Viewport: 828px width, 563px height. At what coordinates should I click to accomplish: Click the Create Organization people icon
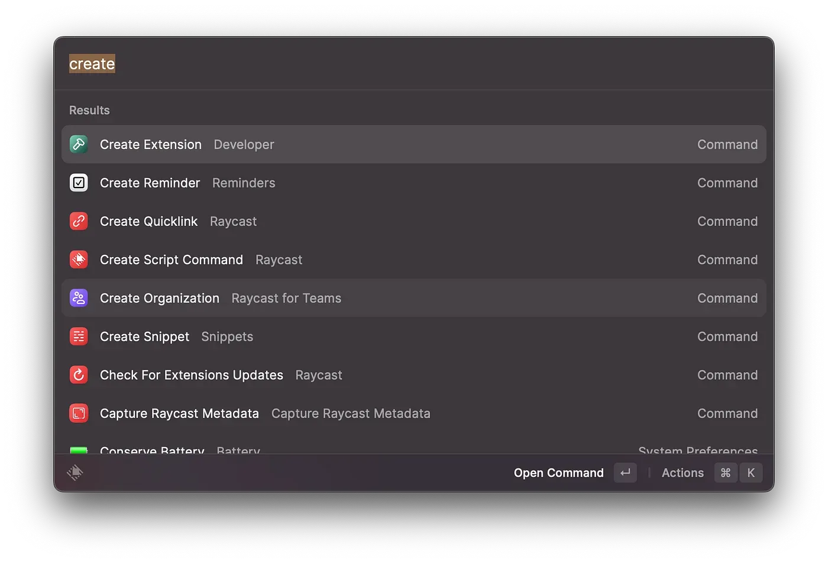click(x=79, y=298)
